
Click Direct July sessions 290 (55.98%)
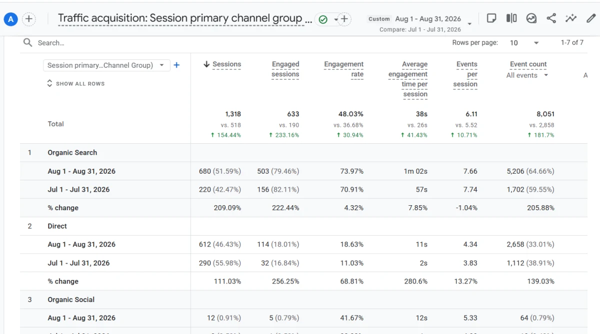coord(220,263)
